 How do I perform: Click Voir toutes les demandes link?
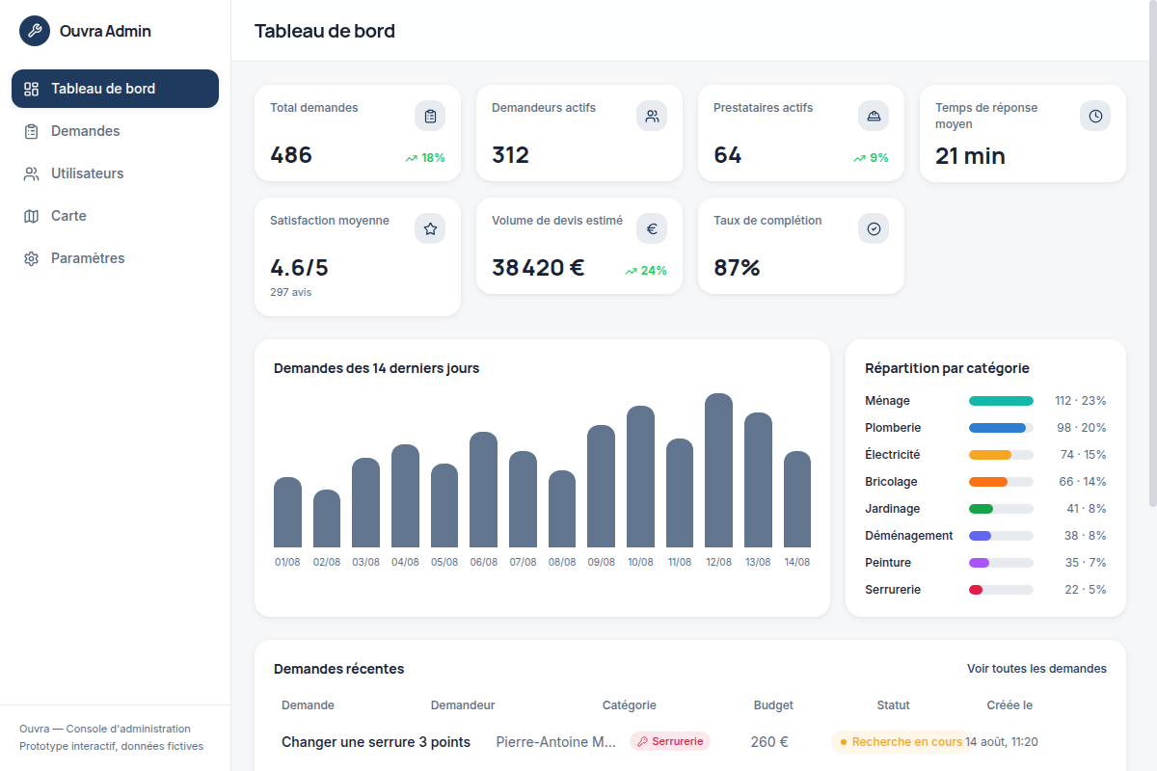[x=1036, y=669]
